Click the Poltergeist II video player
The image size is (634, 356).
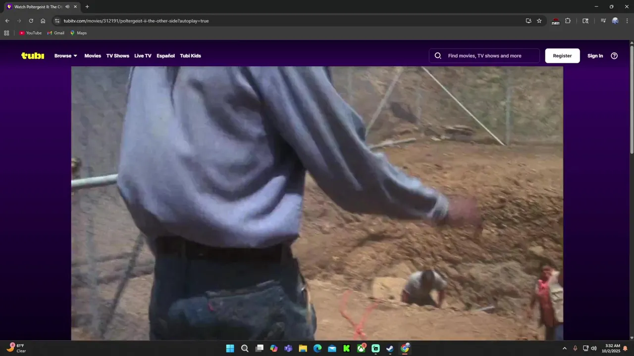point(317,203)
